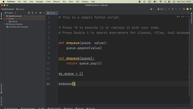Select Scratches and Consoles node
This screenshot has height=109, width=193.
tap(17, 27)
